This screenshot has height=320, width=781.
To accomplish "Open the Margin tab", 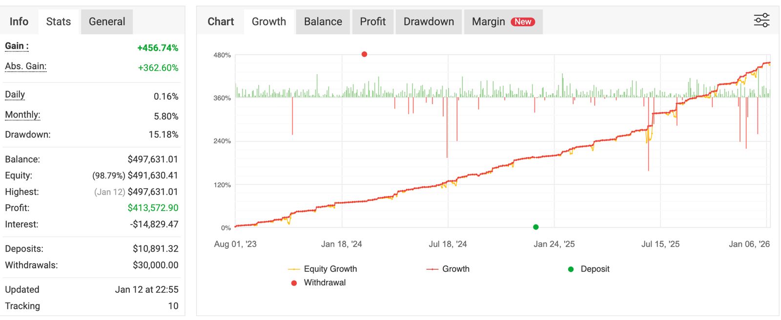I will click(x=488, y=21).
